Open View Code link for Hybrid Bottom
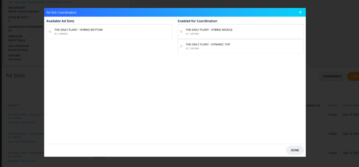Viewport: 359px width, 167px height. pyautogui.click(x=13, y=142)
